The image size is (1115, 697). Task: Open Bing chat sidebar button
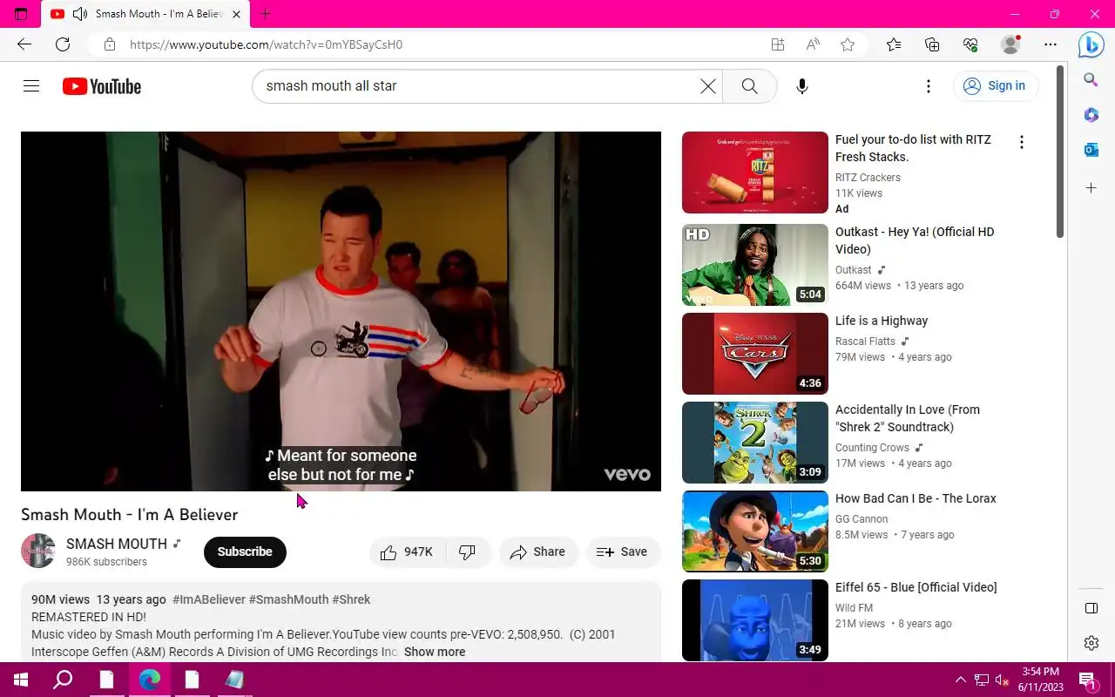tap(1091, 44)
